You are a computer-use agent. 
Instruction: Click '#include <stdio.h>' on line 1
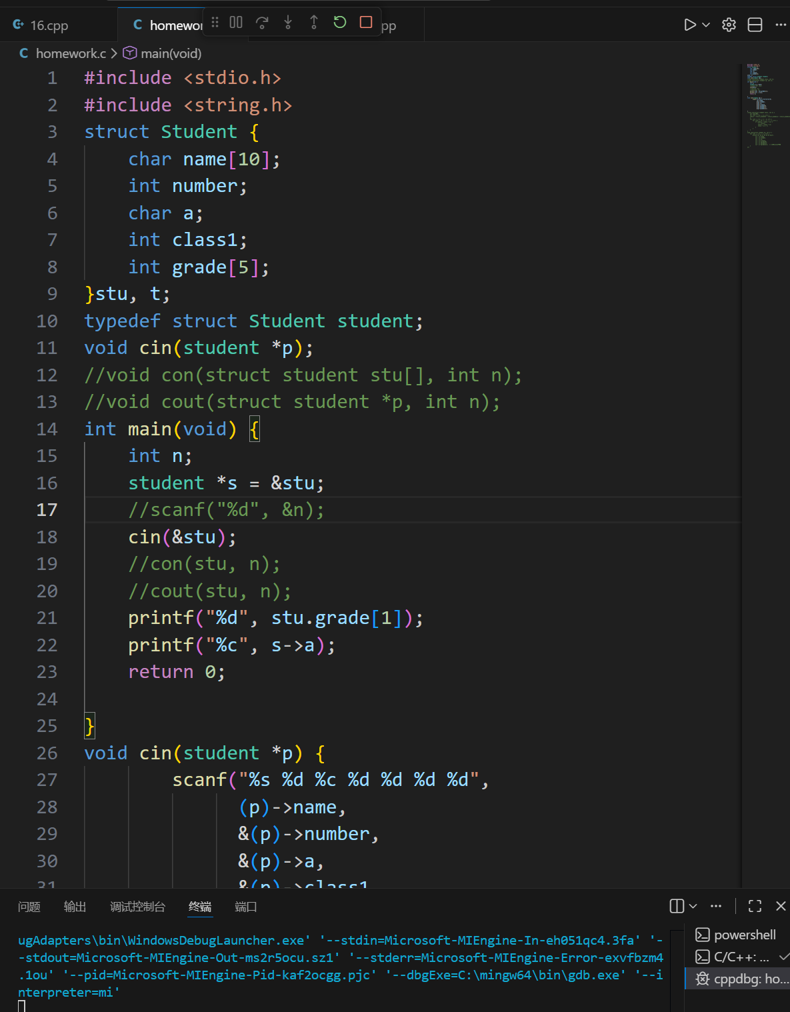tap(183, 78)
